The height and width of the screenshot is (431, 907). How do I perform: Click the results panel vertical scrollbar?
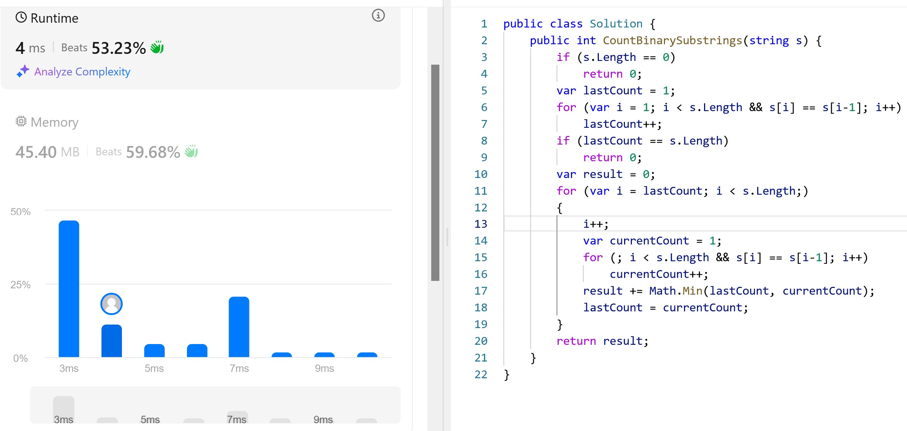pos(435,173)
